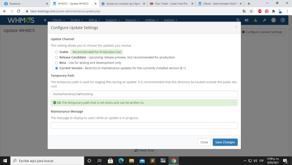
Task: Click the browser back arrow
Action: 5,11
